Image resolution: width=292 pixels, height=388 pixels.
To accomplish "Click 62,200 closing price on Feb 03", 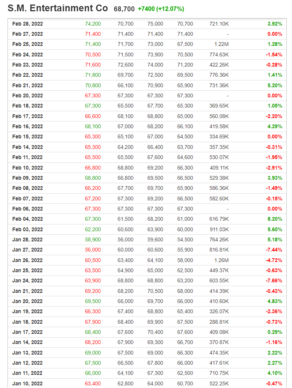I will coord(93,229).
